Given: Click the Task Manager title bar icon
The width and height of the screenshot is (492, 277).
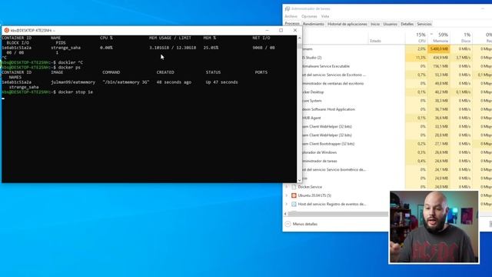Looking at the screenshot, I should [288, 8].
